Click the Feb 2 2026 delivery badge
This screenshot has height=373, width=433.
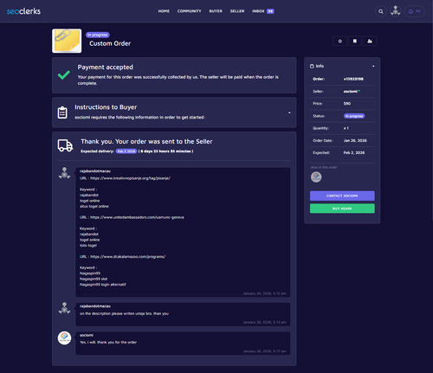pyautogui.click(x=126, y=151)
